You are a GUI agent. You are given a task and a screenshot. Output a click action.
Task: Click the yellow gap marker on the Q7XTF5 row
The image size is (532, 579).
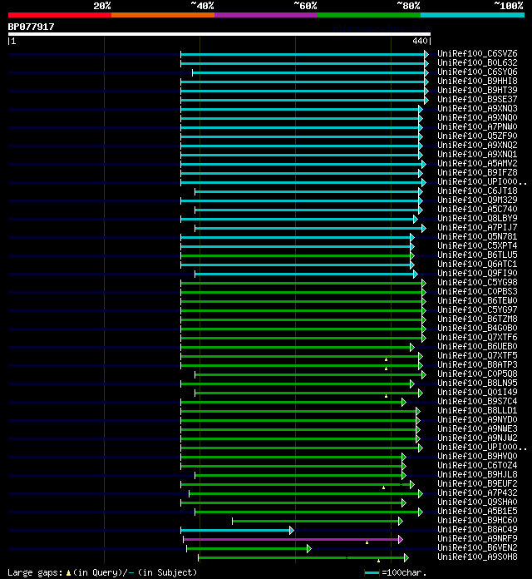[x=386, y=359]
